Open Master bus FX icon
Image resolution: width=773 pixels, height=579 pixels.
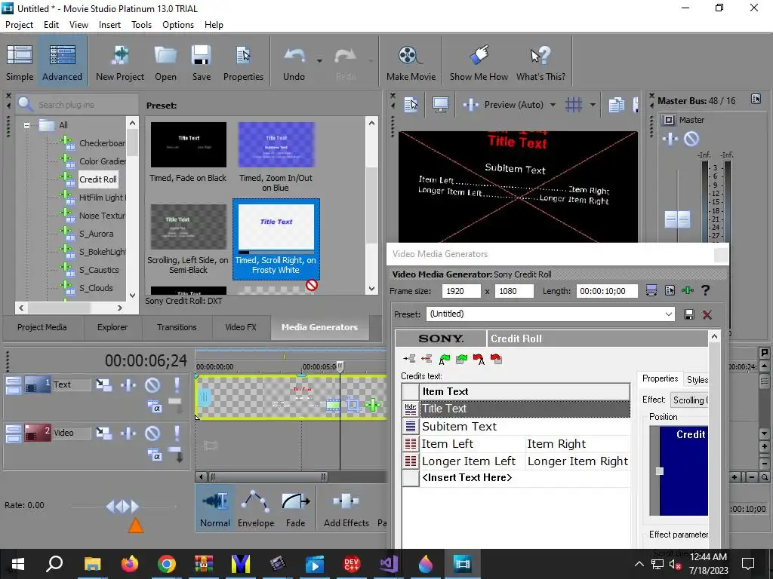(x=670, y=139)
